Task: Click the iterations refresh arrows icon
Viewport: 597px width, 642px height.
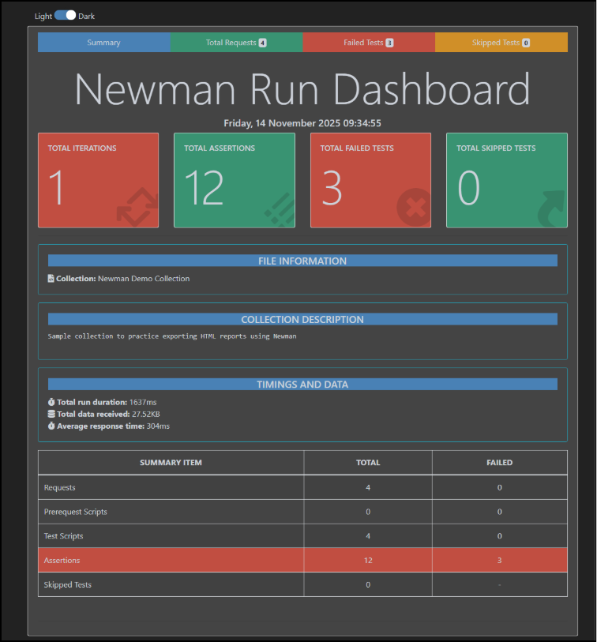Action: pyautogui.click(x=137, y=208)
